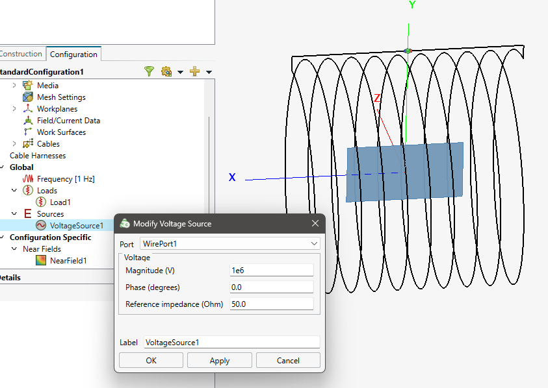Click the Loads resistor icon

[27, 191]
